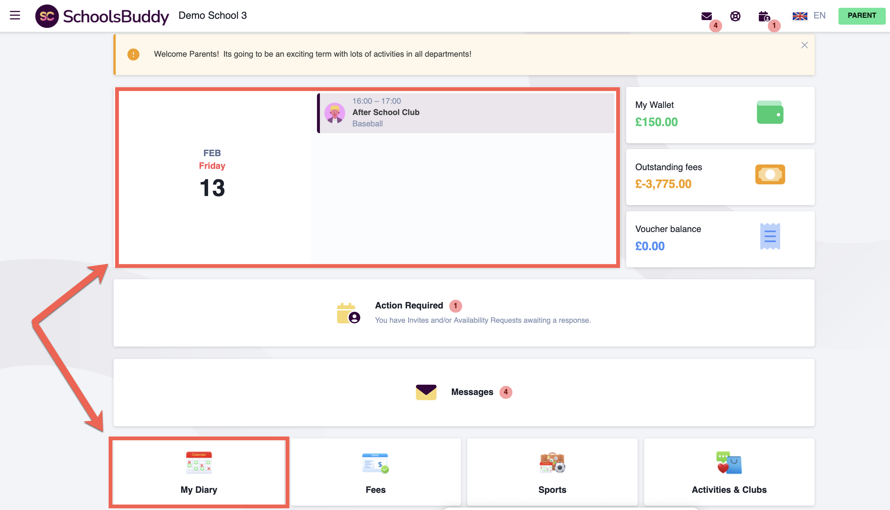Viewport: 890px width, 510px height.
Task: Click the help lifebuoy icon
Action: click(x=735, y=16)
